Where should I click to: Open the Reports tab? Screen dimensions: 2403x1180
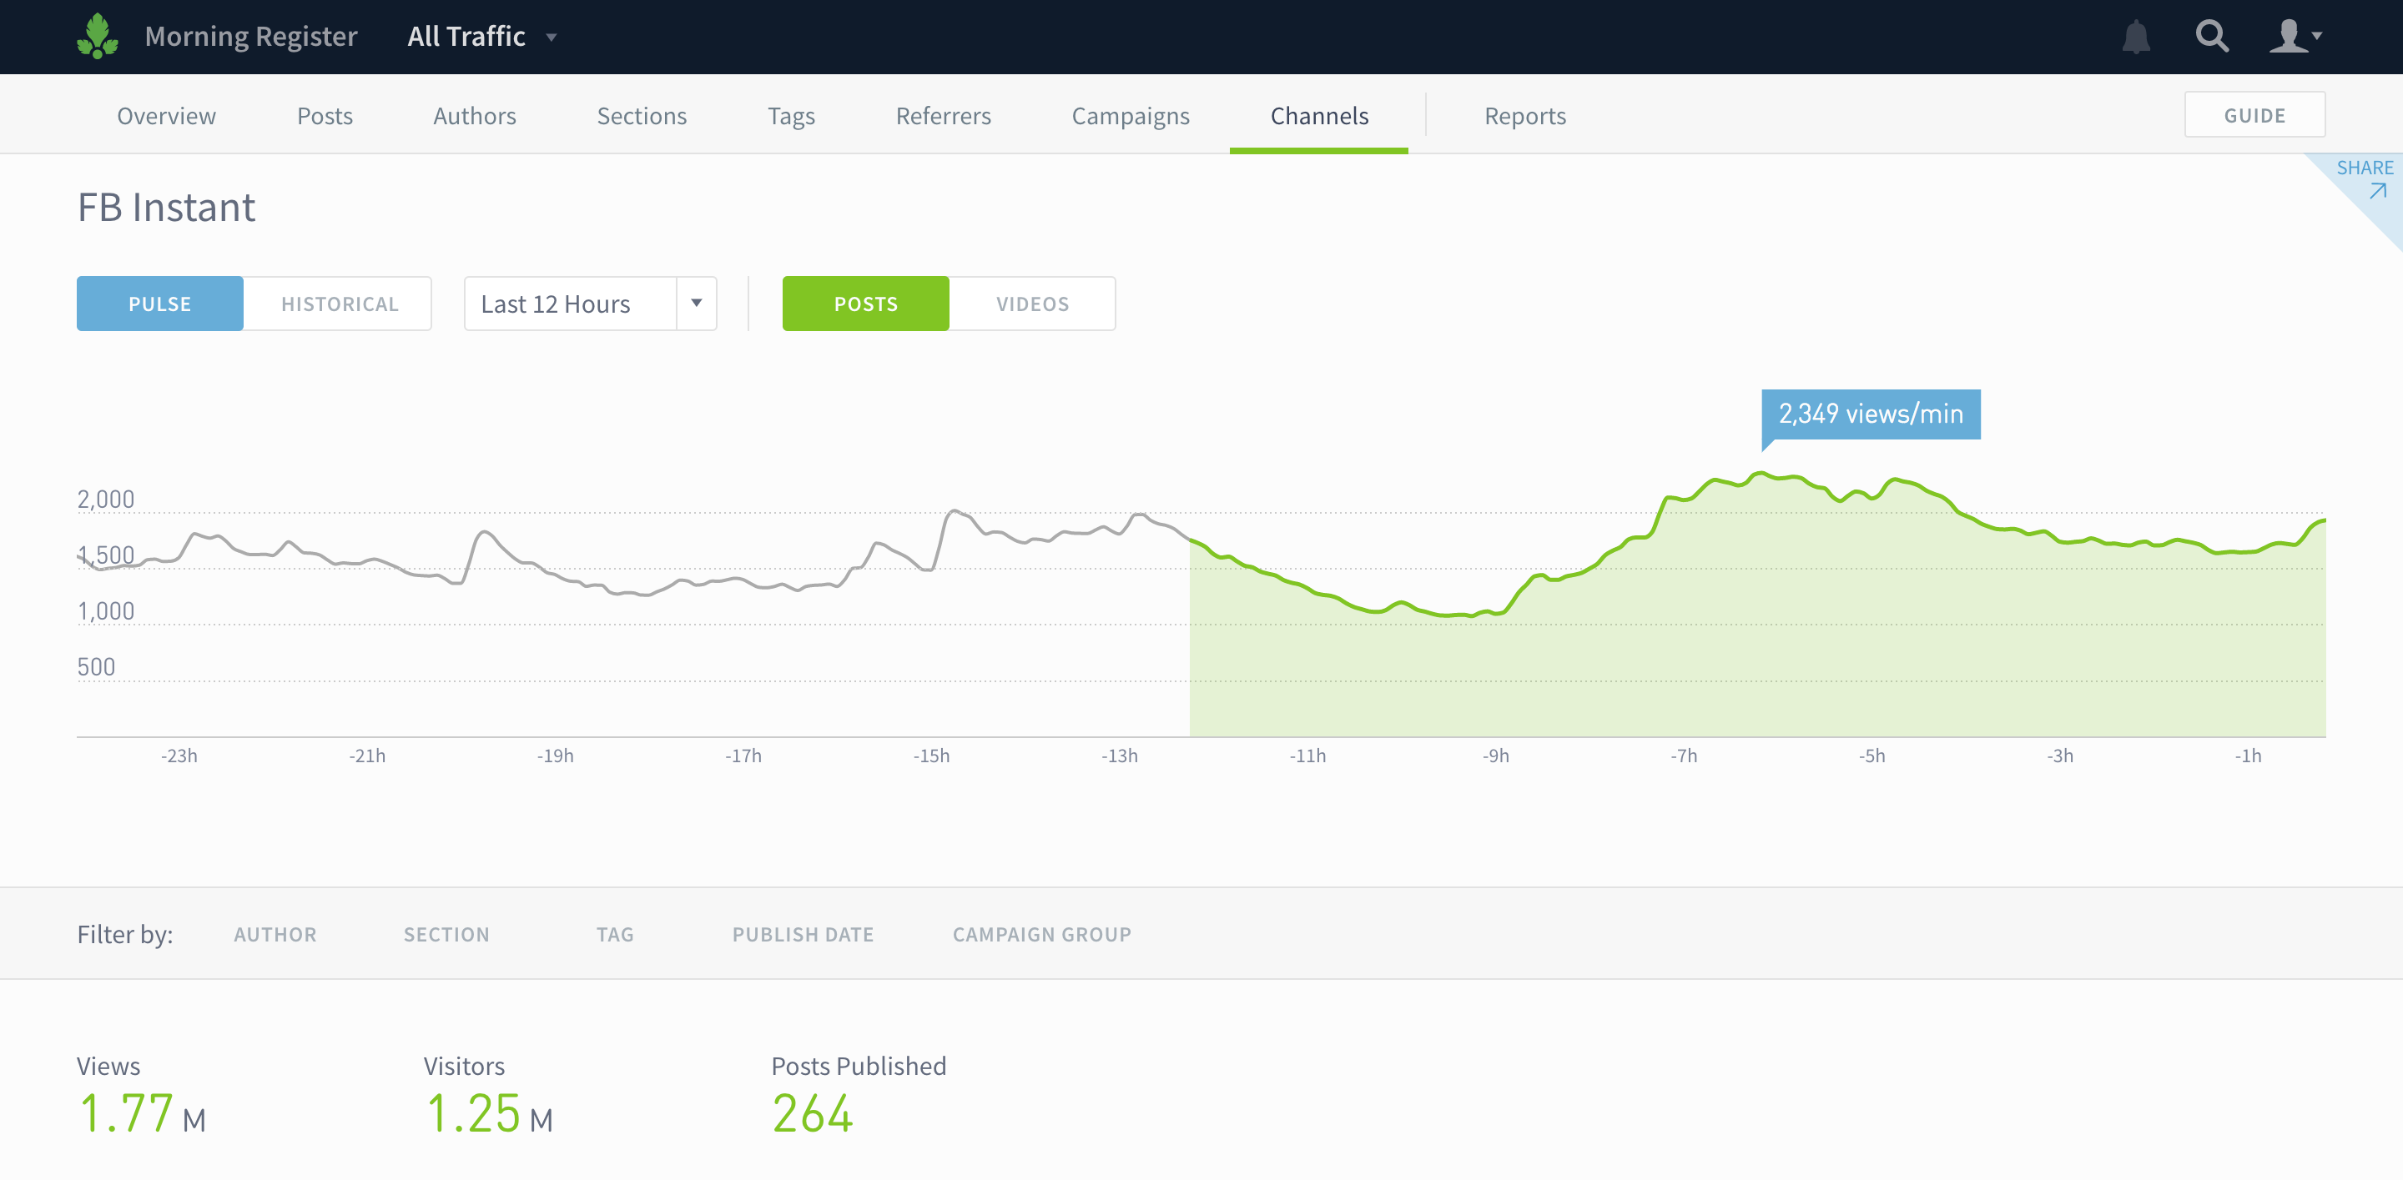tap(1525, 116)
